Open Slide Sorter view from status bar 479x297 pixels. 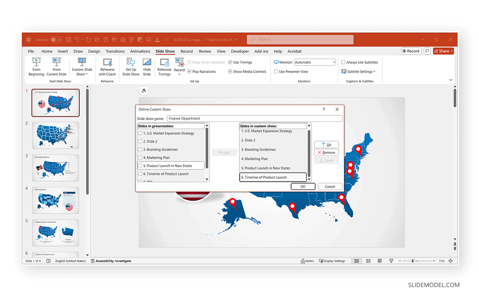click(x=368, y=261)
